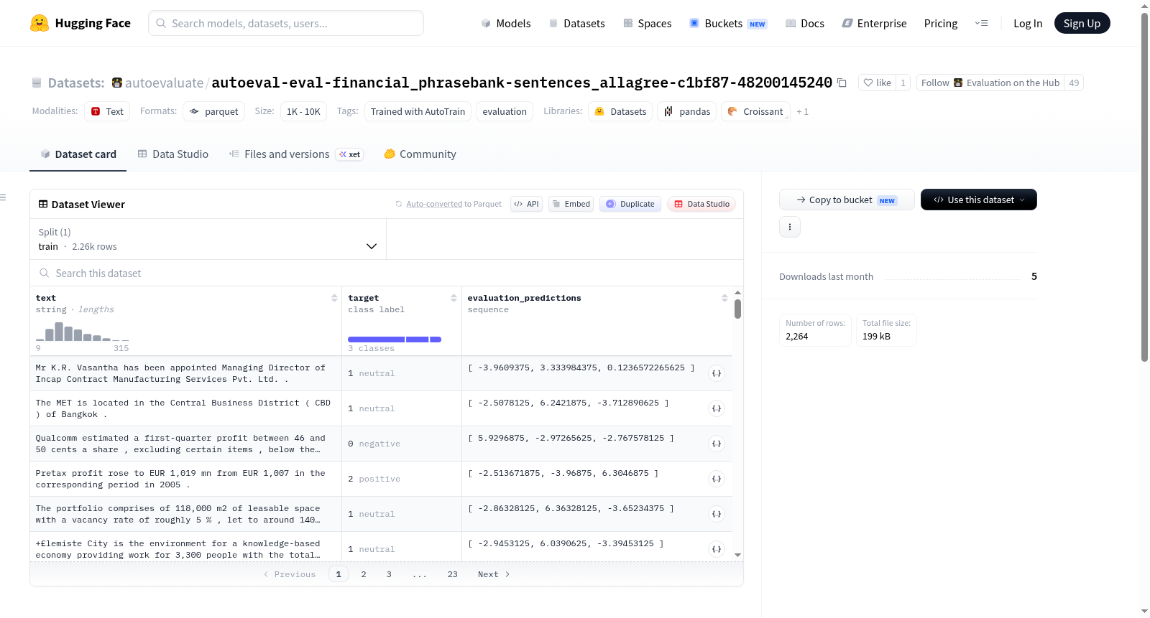The height and width of the screenshot is (618, 1150).
Task: Follow Evaluation on the Hub
Action: coord(990,83)
